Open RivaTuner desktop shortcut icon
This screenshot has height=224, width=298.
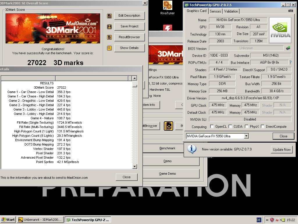coord(167,5)
